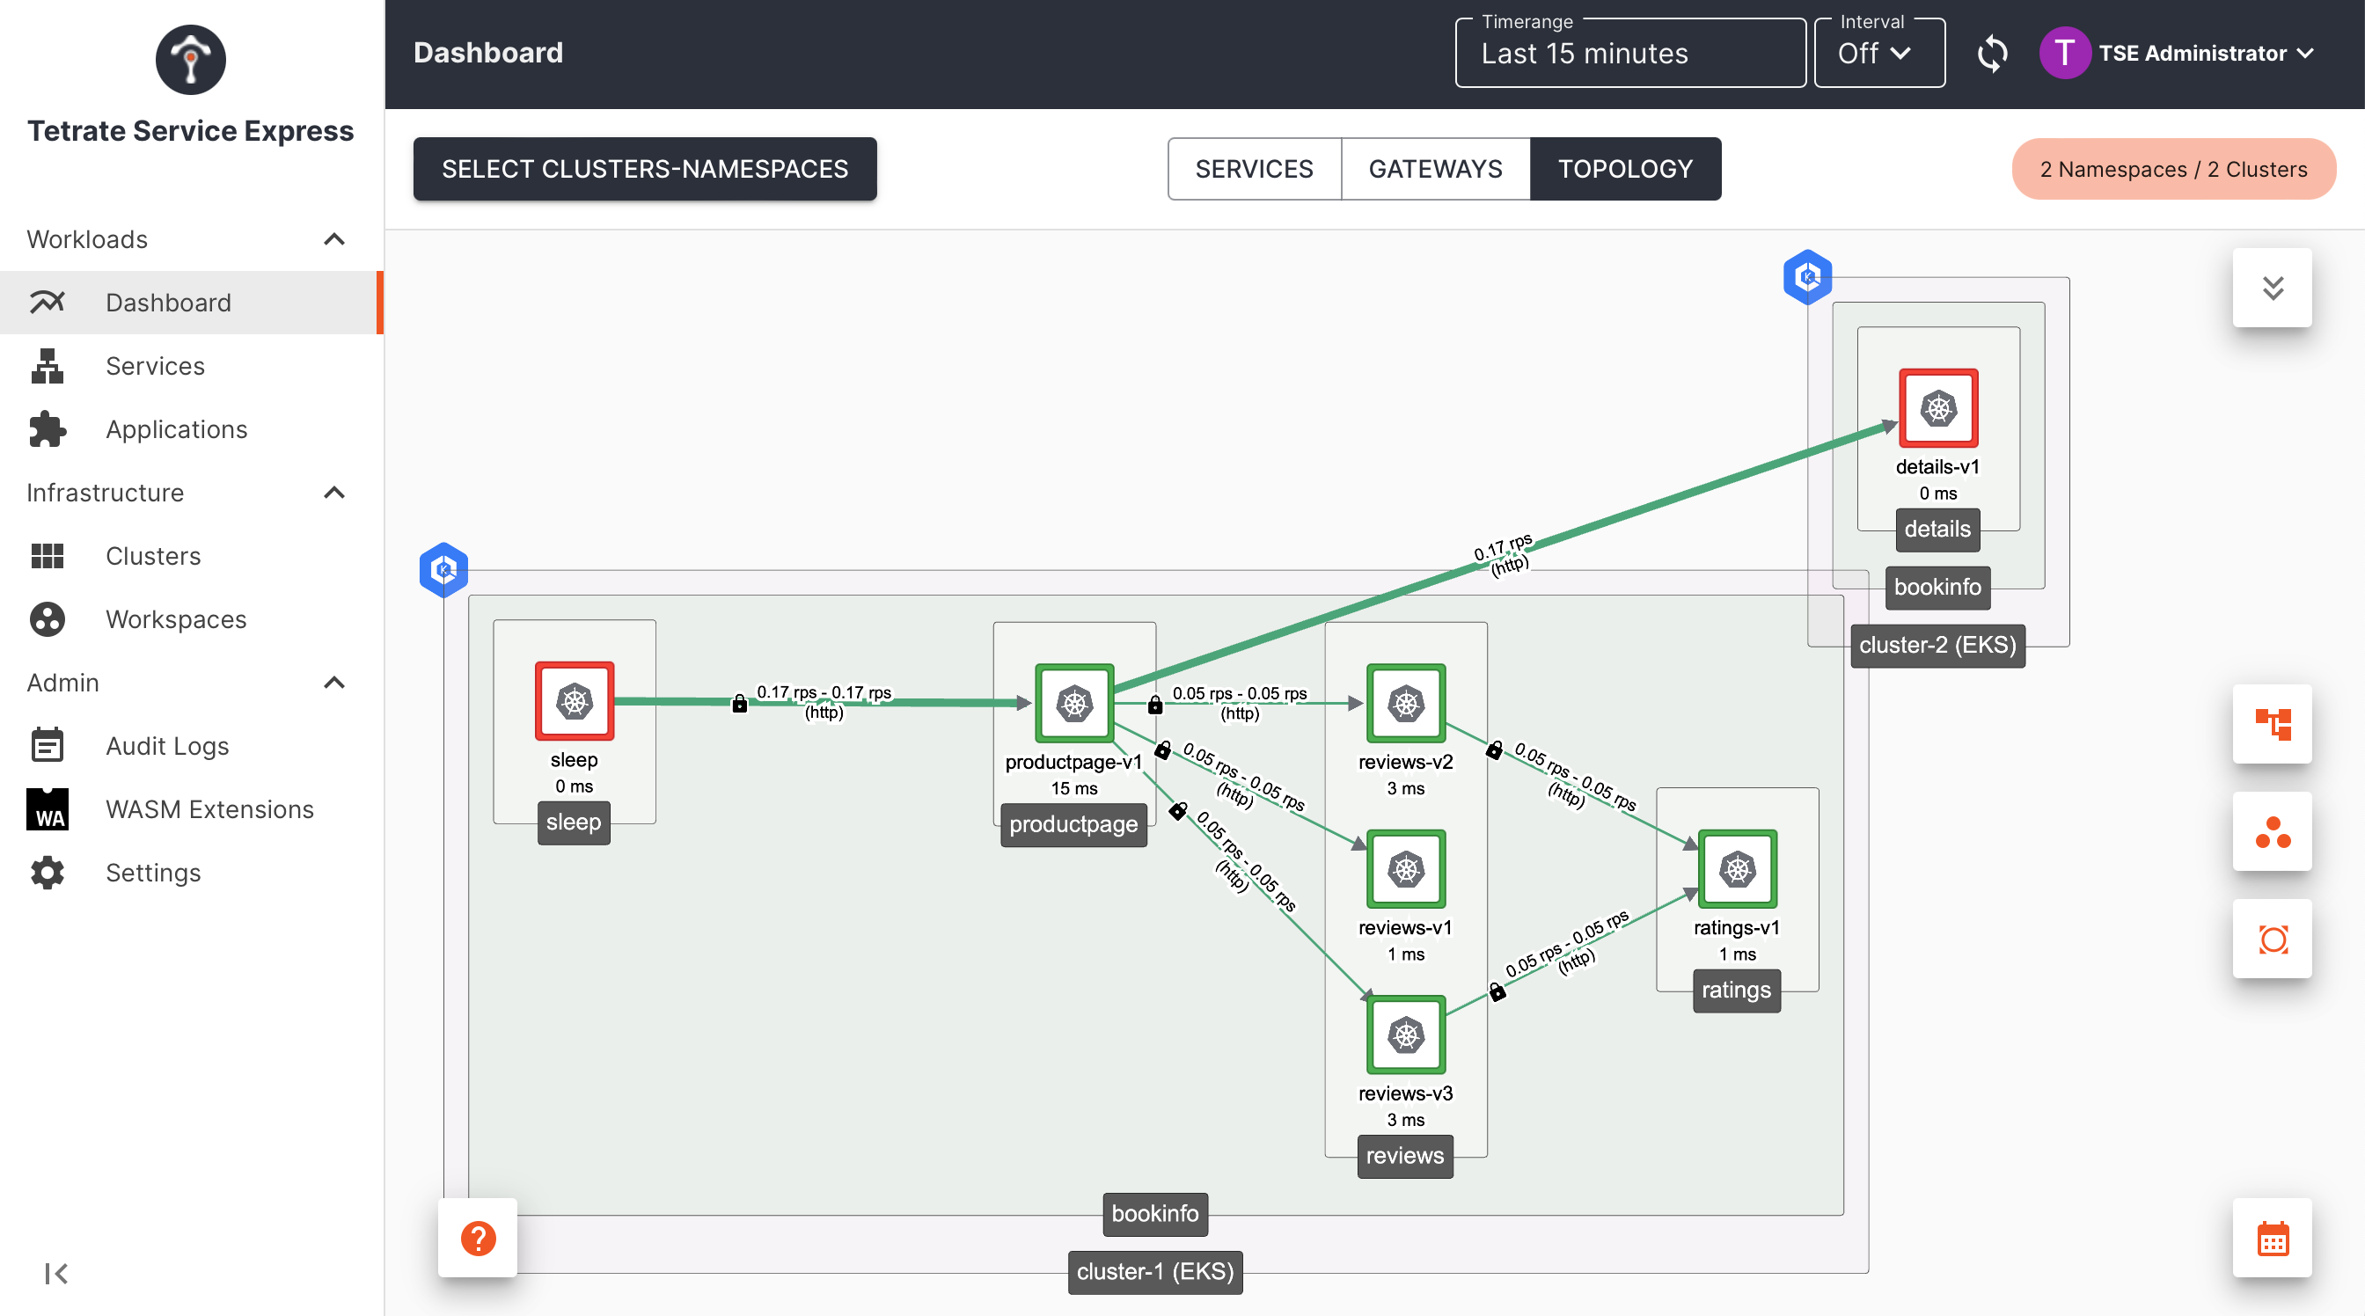Click the refresh icon in top bar
Image resolution: width=2365 pixels, height=1316 pixels.
[x=1992, y=54]
